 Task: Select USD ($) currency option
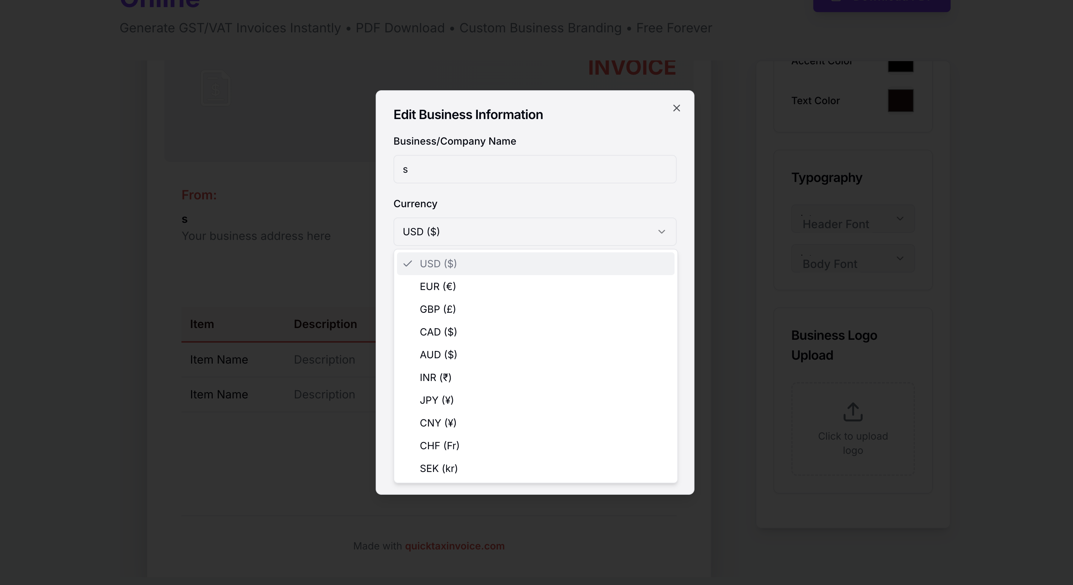pyautogui.click(x=535, y=264)
